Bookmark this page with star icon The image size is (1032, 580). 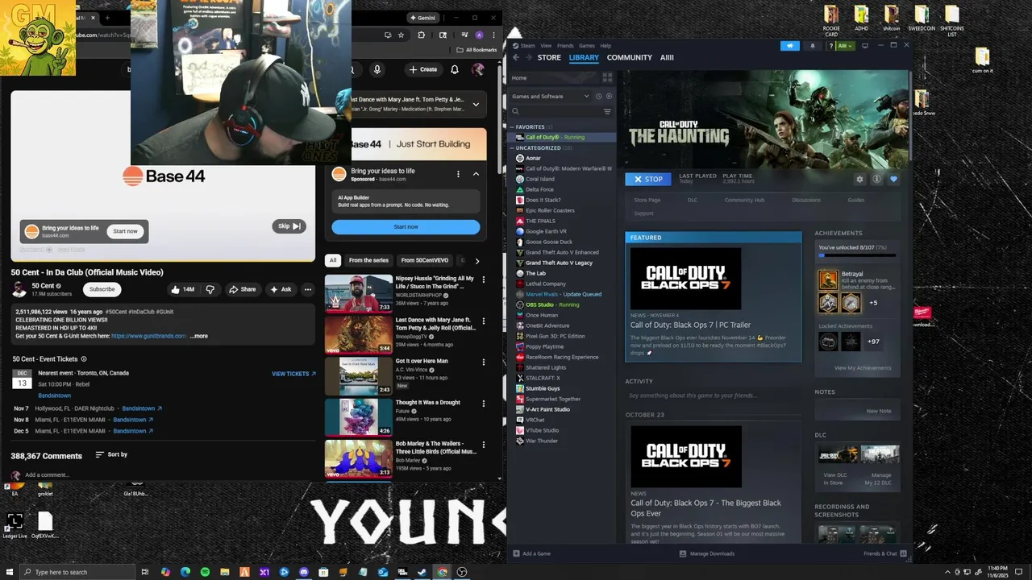(x=401, y=35)
